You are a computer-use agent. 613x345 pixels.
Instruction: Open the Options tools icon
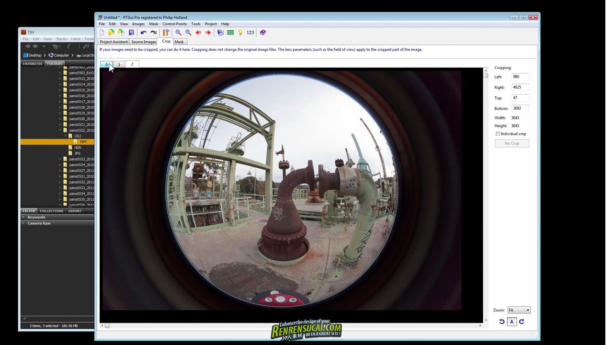coord(166,33)
